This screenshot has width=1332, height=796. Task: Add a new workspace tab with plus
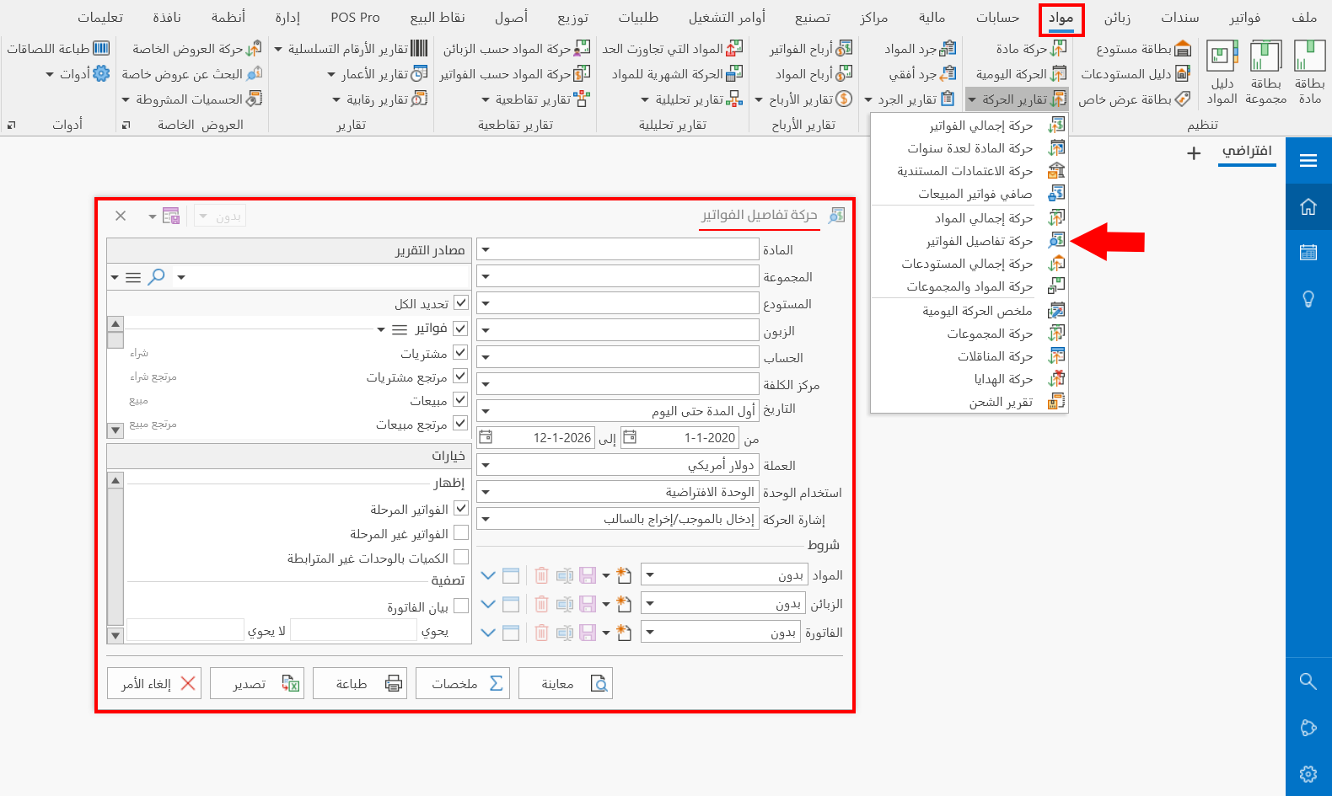click(1194, 153)
